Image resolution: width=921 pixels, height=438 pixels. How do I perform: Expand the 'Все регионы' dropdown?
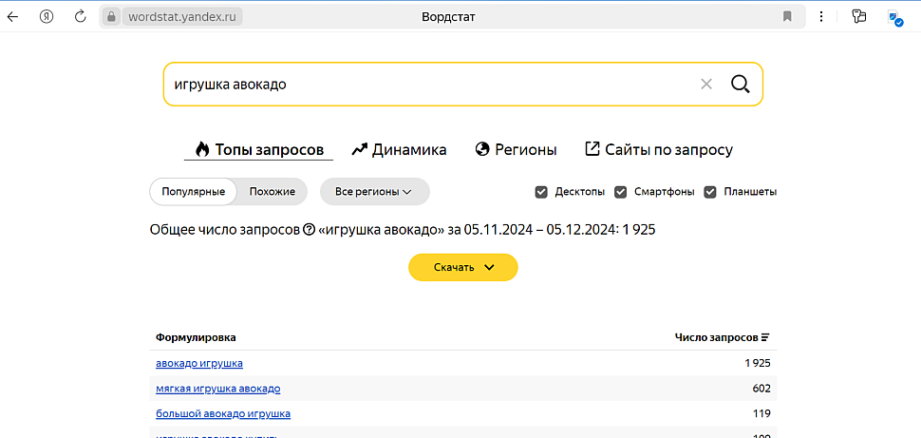click(374, 192)
